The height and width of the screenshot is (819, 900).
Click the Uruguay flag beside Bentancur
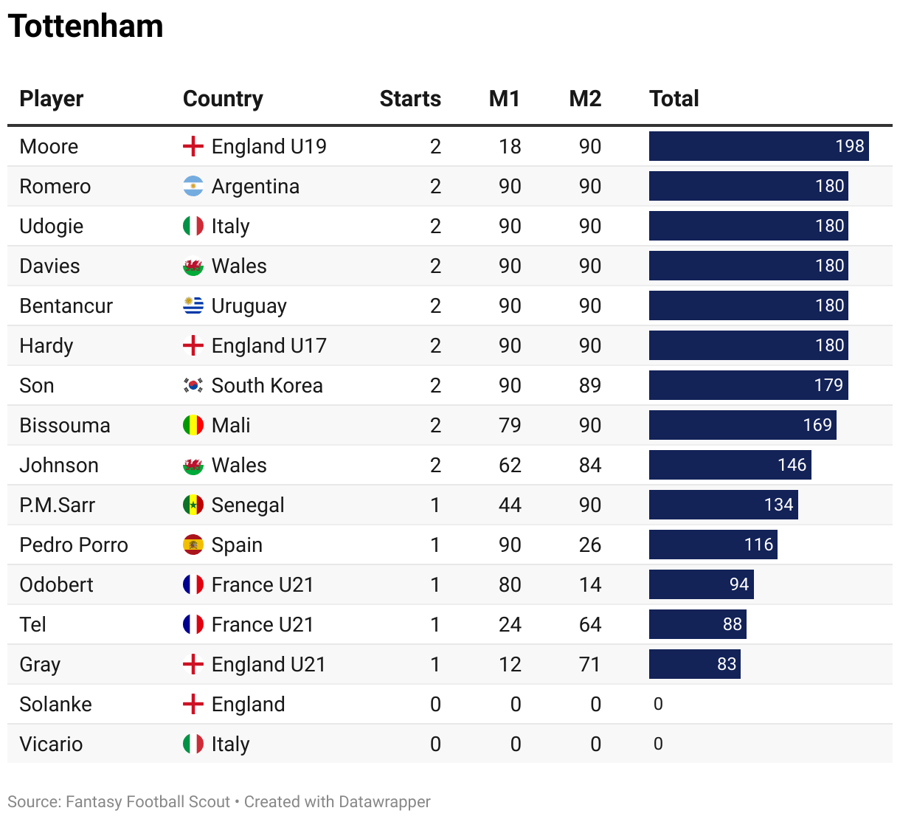click(193, 305)
